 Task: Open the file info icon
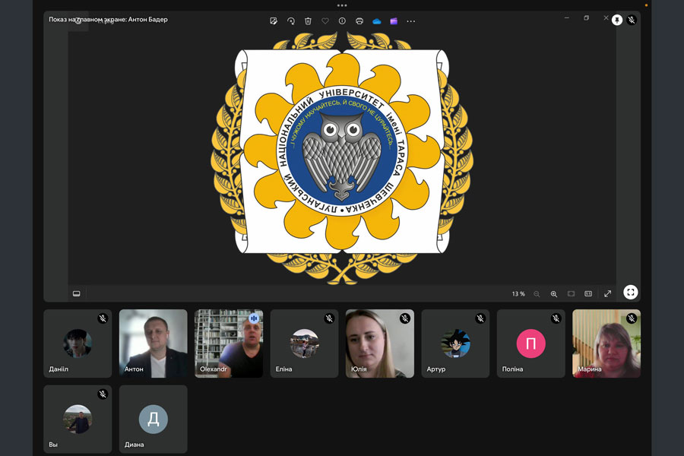pyautogui.click(x=342, y=21)
